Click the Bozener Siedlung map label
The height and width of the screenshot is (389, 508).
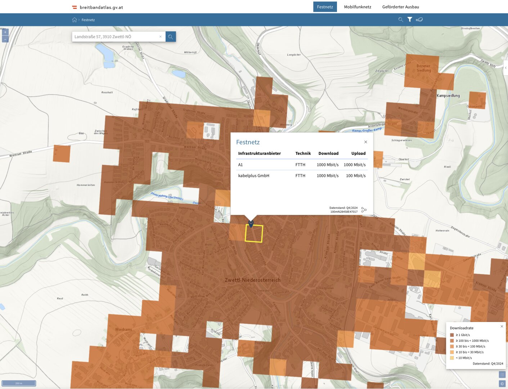point(423,68)
